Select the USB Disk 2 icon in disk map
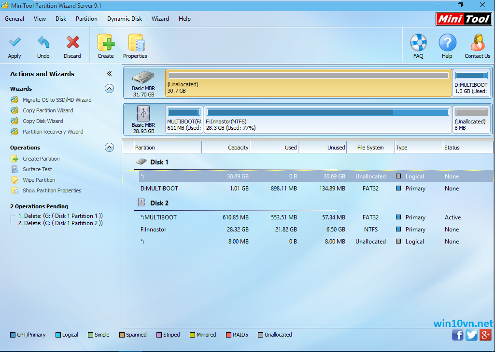This screenshot has width=495, height=352. pyautogui.click(x=143, y=113)
